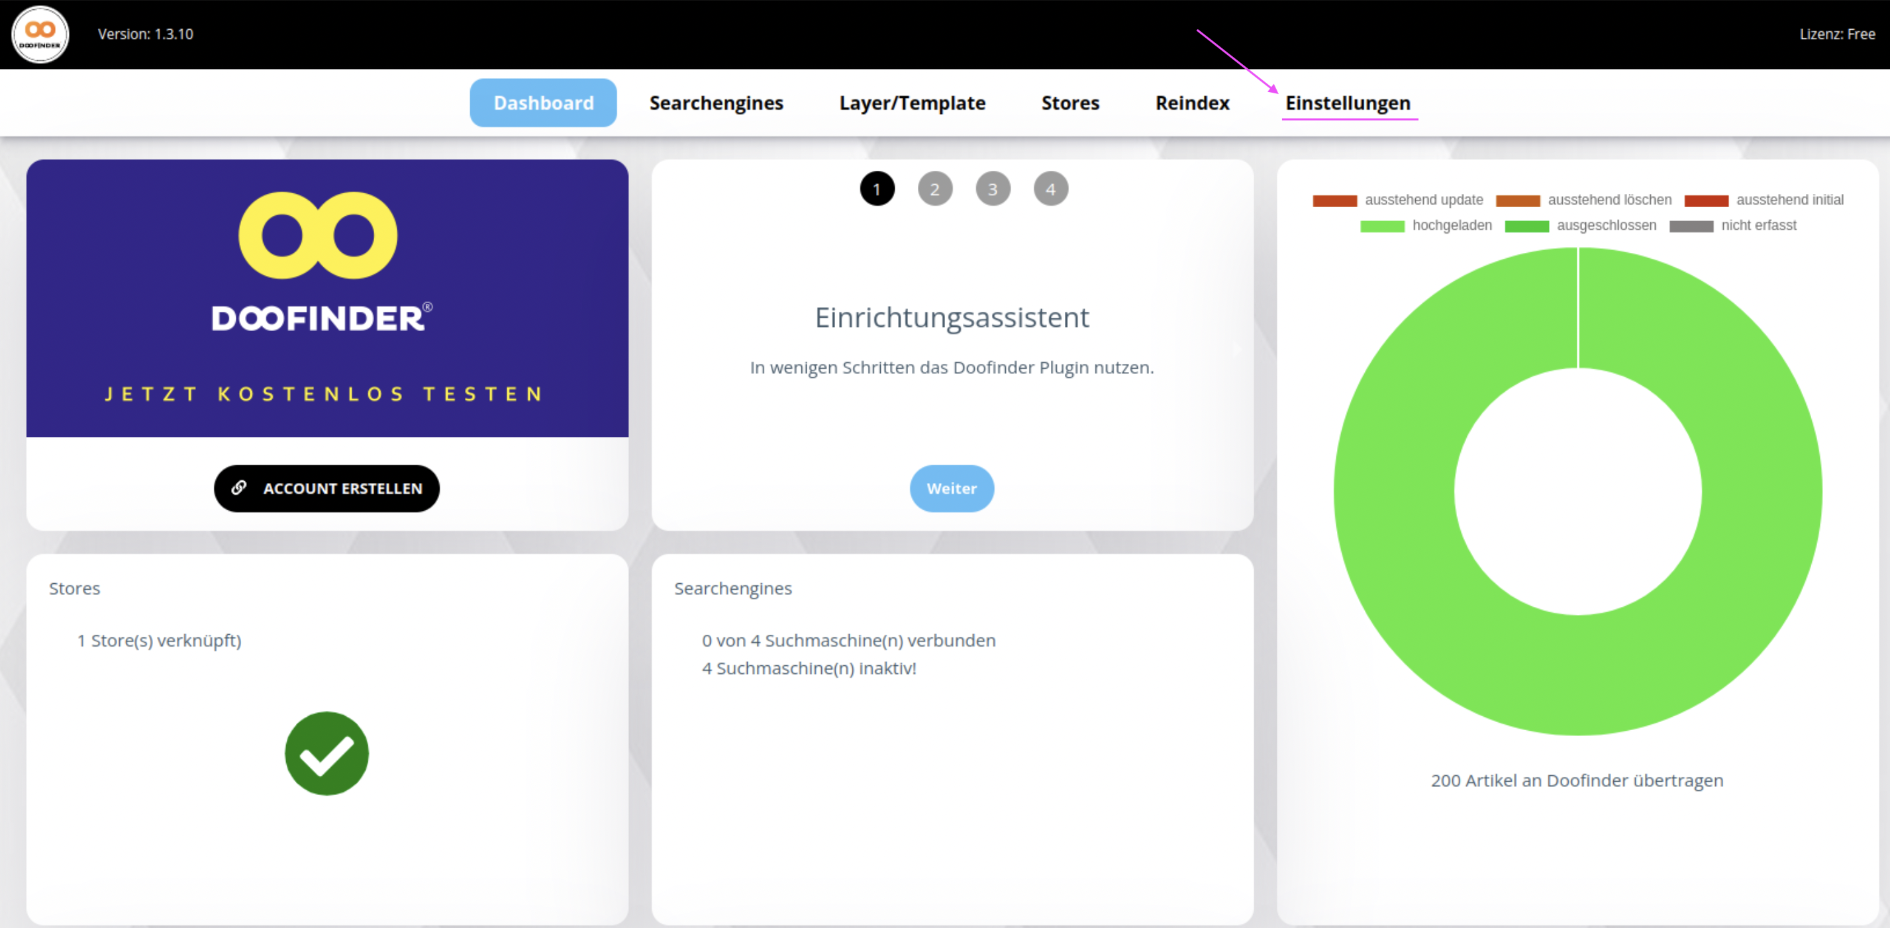Open the Dashboard tab
The width and height of the screenshot is (1890, 928).
click(x=543, y=103)
